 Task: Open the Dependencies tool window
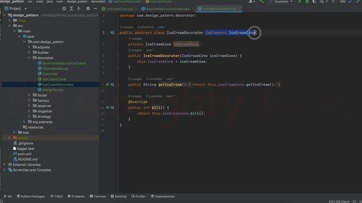(x=163, y=196)
